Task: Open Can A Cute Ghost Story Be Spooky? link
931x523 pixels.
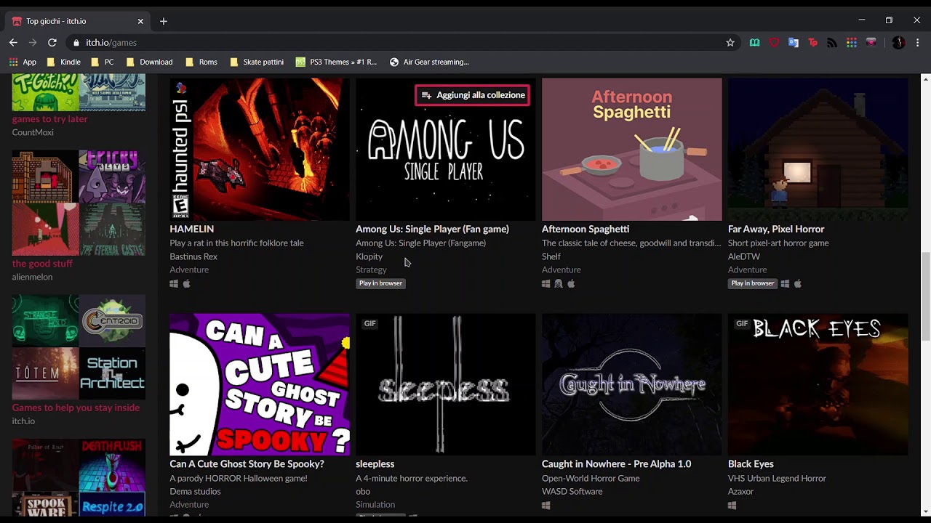Action: pos(247,463)
